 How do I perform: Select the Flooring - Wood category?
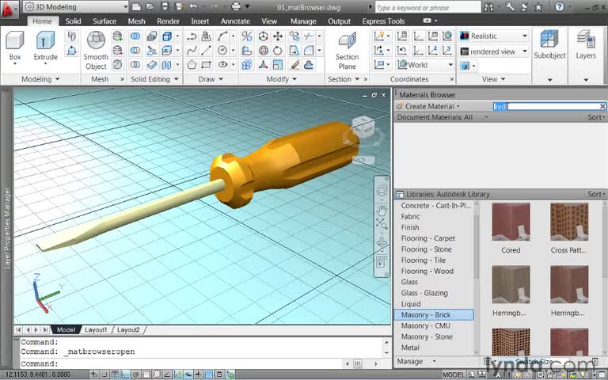click(427, 271)
